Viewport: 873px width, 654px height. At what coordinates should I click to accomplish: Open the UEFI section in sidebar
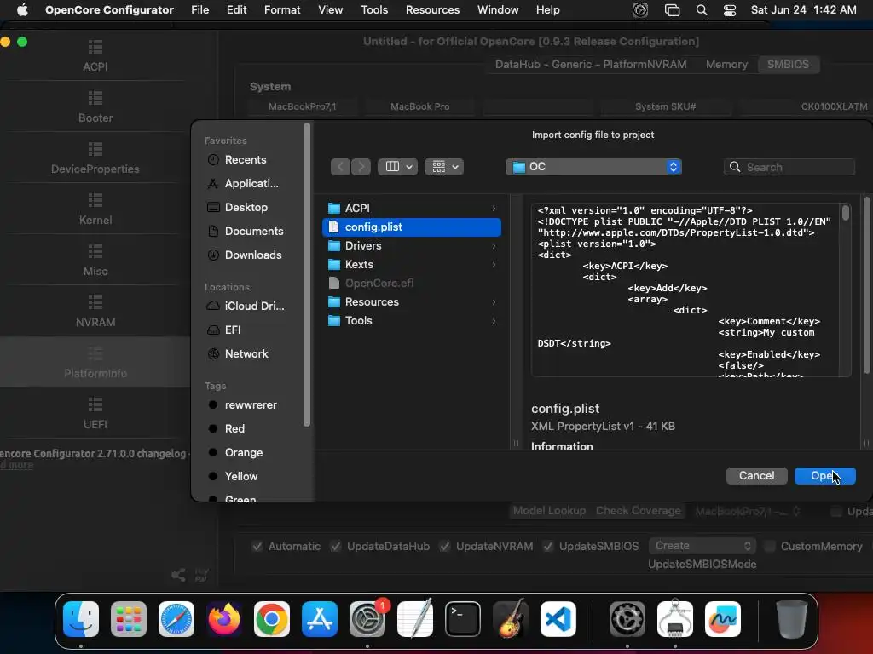(95, 414)
